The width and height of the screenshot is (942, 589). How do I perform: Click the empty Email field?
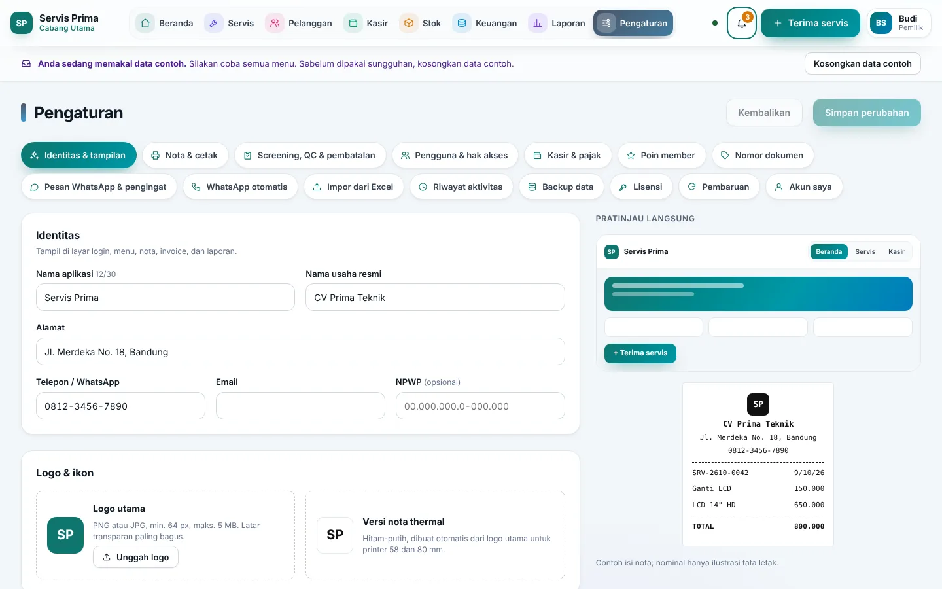coord(300,406)
